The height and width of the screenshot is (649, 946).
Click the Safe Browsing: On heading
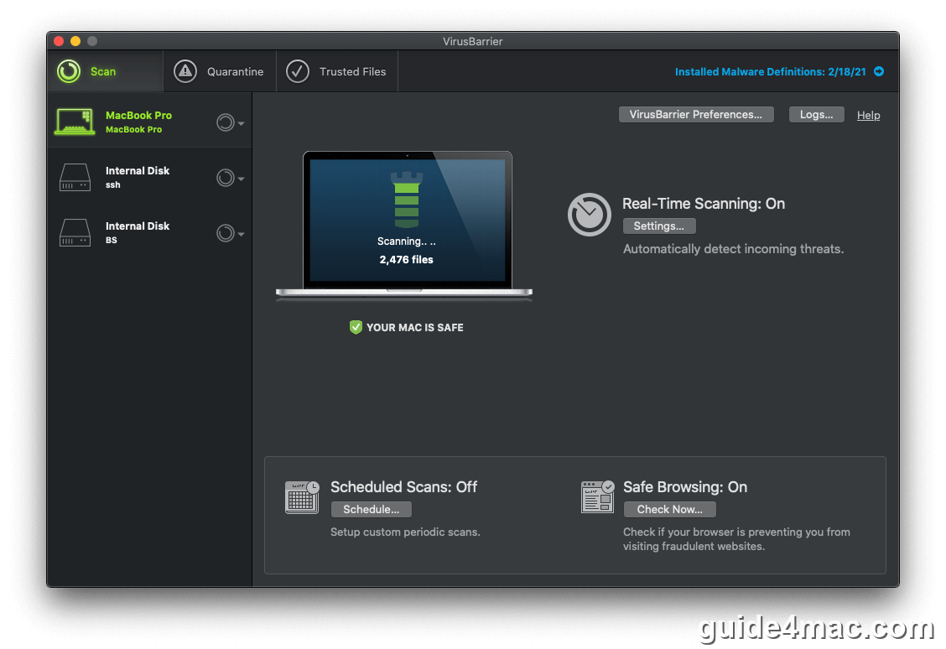[x=685, y=486]
